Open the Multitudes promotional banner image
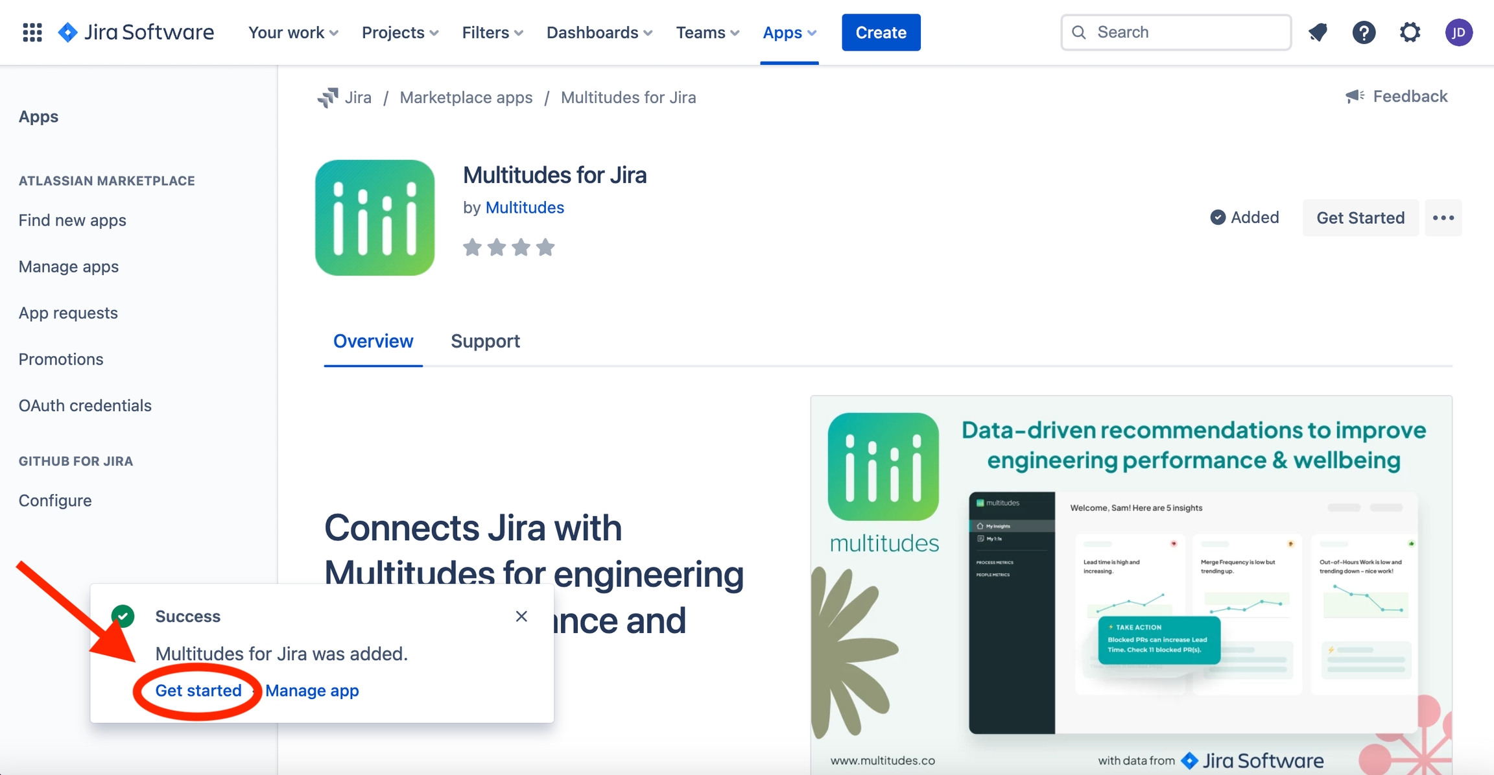This screenshot has width=1494, height=775. (1131, 584)
